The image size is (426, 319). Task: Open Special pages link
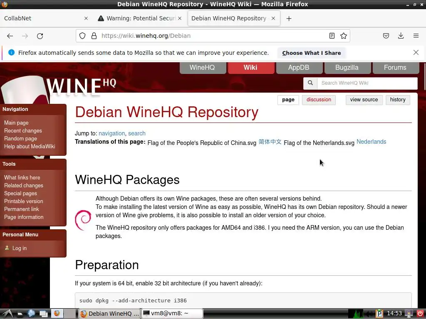point(20,193)
